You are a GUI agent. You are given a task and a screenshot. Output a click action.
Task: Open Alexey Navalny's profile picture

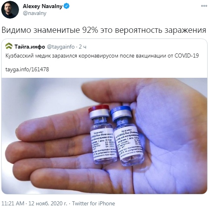coord(10,10)
